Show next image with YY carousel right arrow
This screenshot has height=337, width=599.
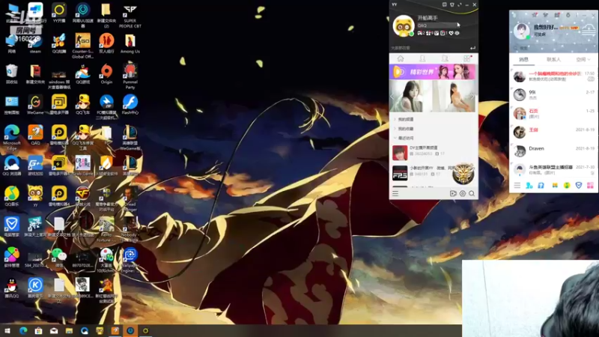pyautogui.click(x=473, y=97)
